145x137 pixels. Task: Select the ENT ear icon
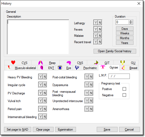pyautogui.click(x=42, y=68)
